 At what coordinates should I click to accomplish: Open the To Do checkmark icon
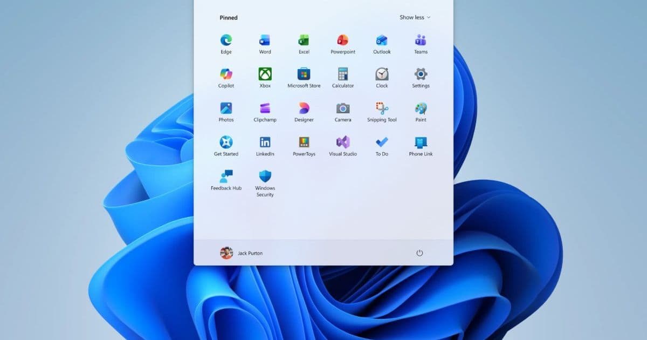pyautogui.click(x=382, y=142)
